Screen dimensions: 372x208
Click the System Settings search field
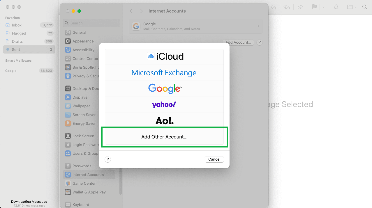pyautogui.click(x=91, y=23)
